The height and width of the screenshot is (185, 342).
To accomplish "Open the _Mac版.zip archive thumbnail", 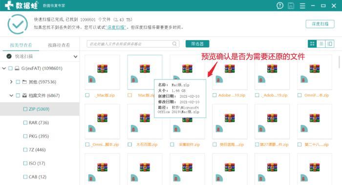I will 102,72.
